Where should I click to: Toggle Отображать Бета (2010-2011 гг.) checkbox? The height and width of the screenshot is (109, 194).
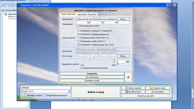click(79, 38)
